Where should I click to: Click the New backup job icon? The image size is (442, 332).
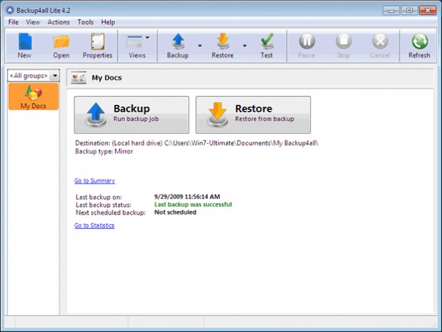click(x=25, y=46)
